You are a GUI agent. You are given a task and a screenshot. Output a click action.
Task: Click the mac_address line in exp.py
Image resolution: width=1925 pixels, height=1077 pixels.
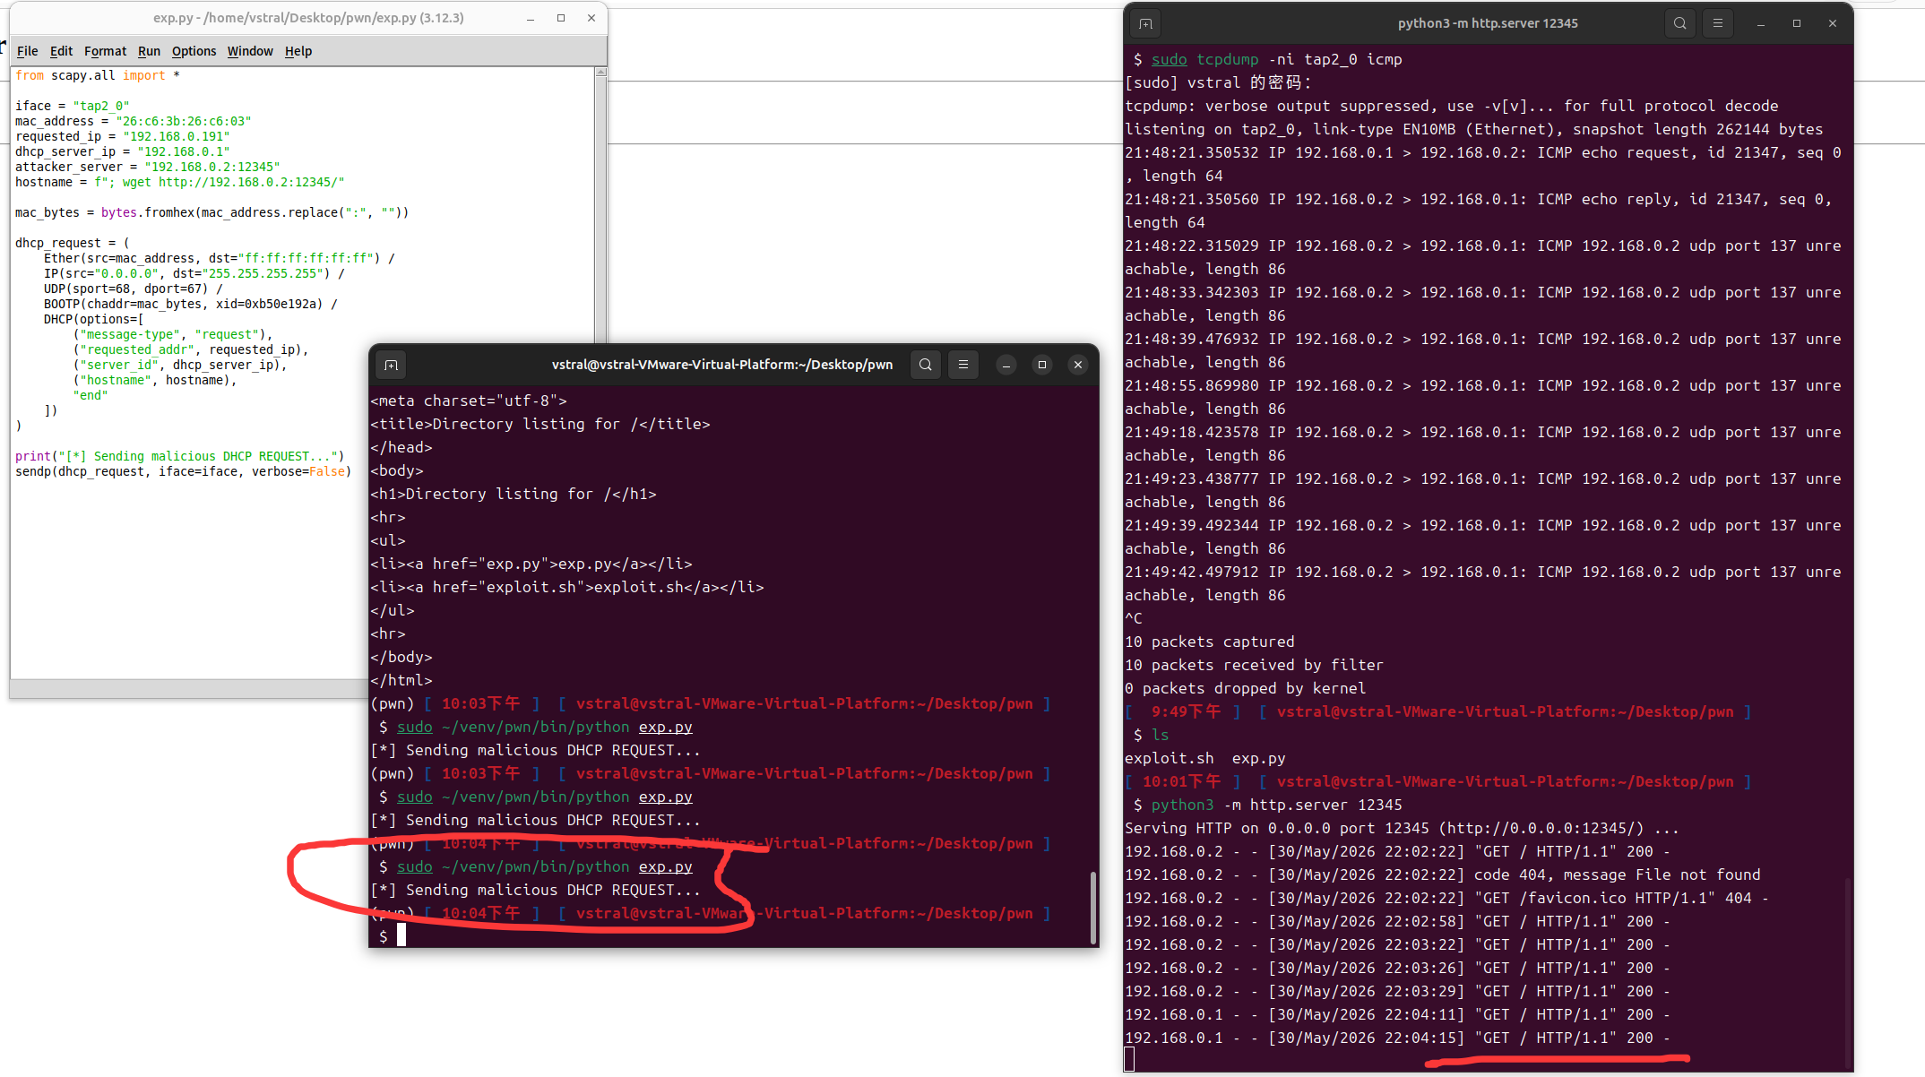click(x=133, y=121)
